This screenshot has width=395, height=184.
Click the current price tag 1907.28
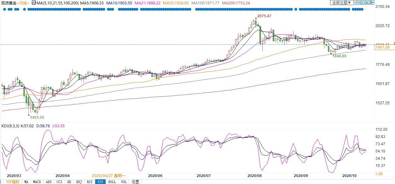pos(382,47)
